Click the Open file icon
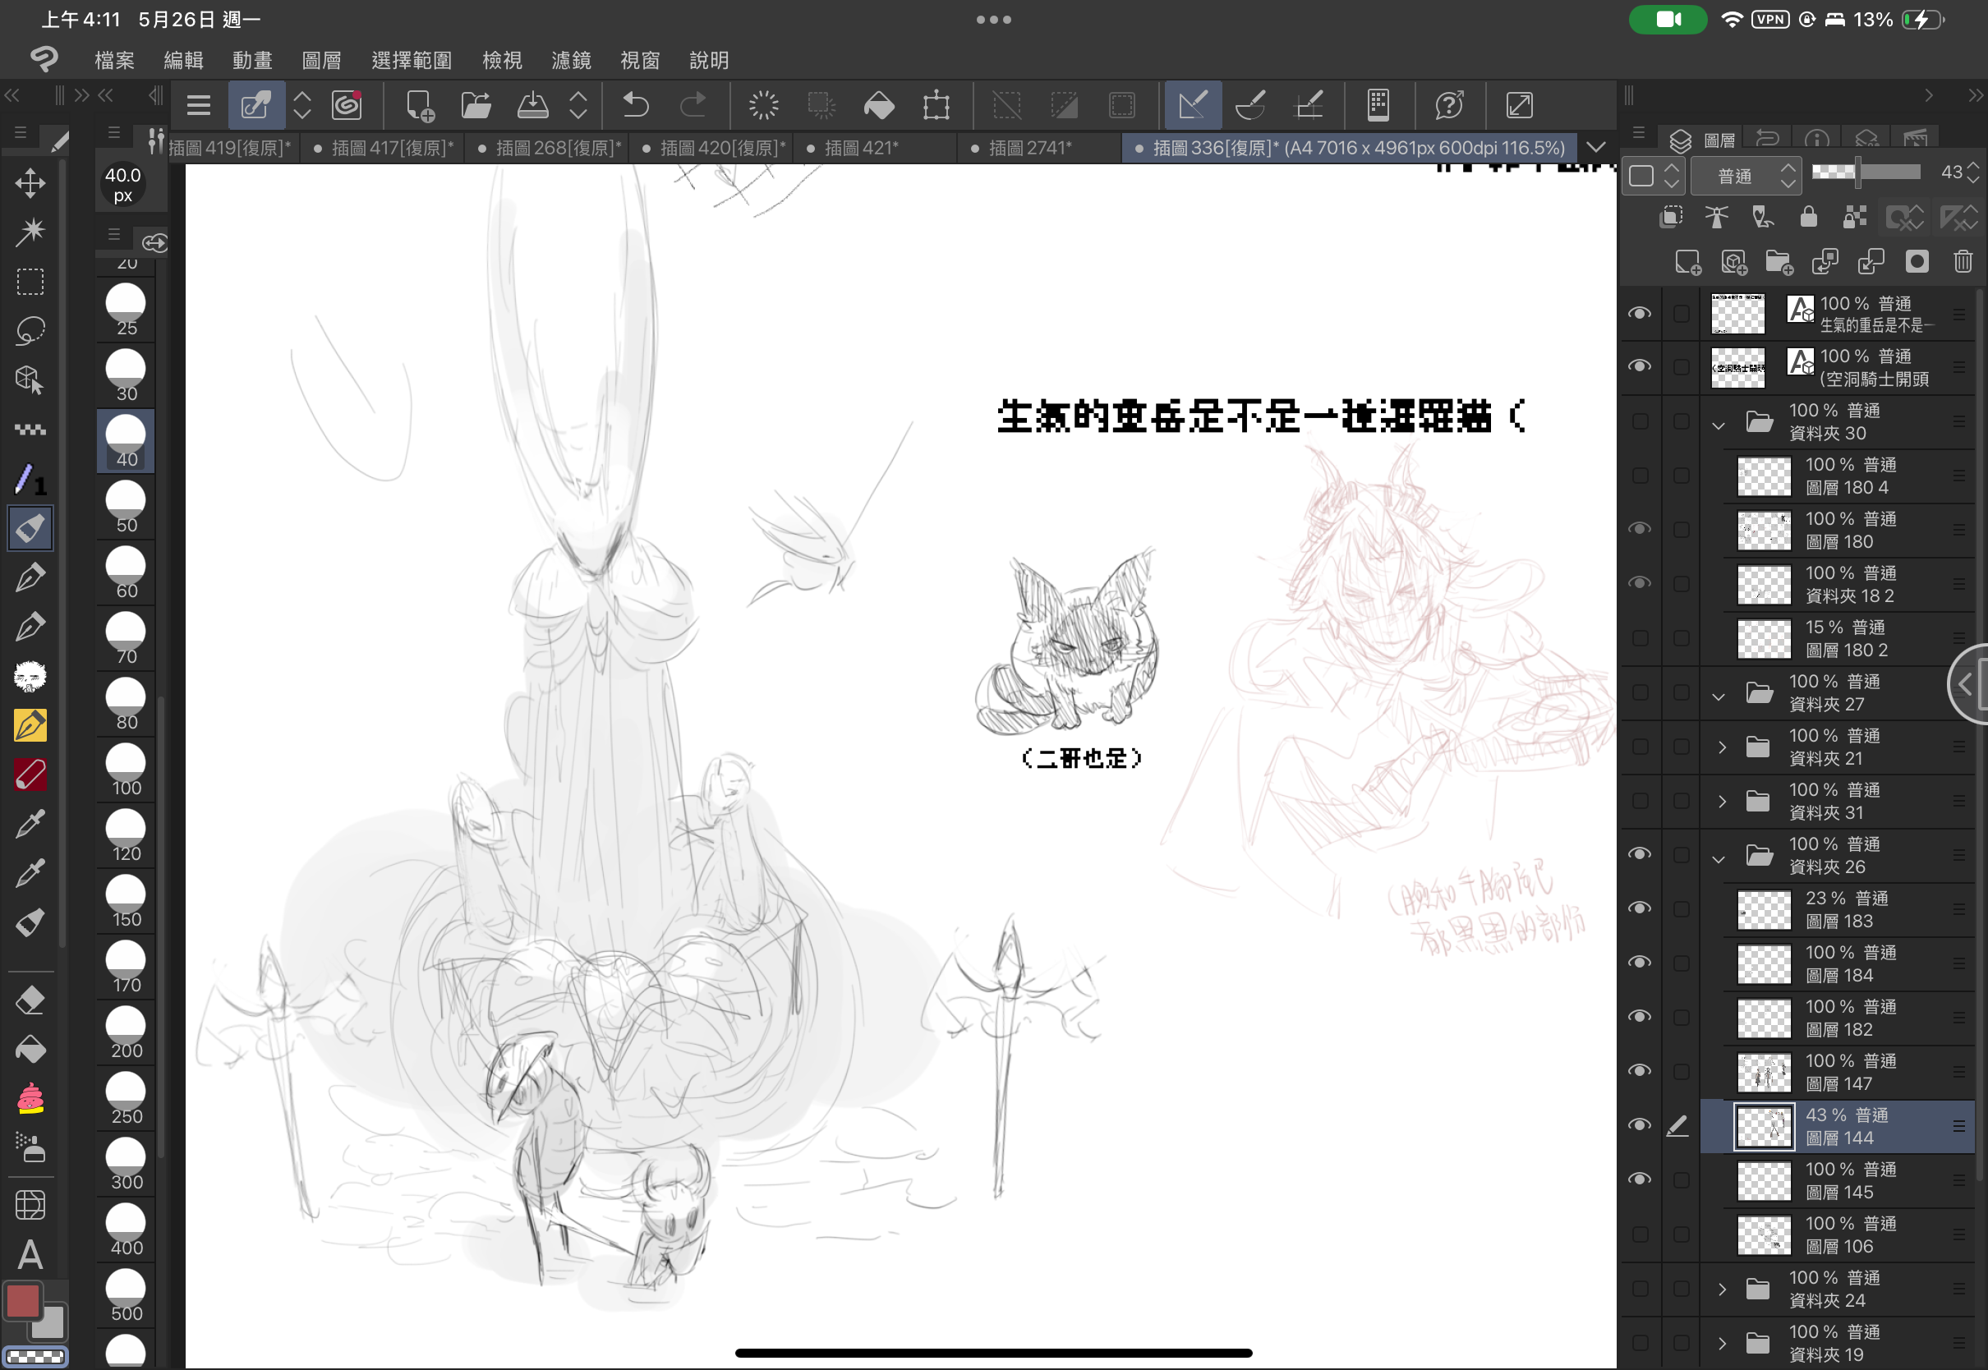 point(476,106)
